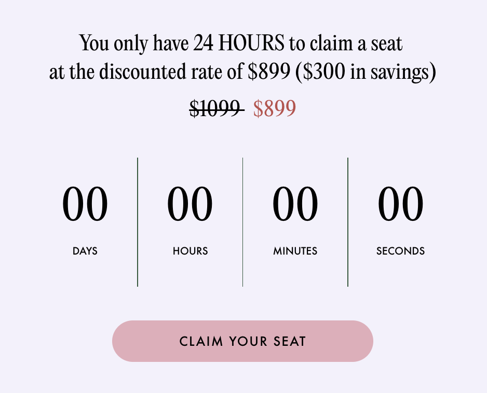This screenshot has width=487, height=393.
Task: Select the MINUTES label
Action: coord(295,251)
